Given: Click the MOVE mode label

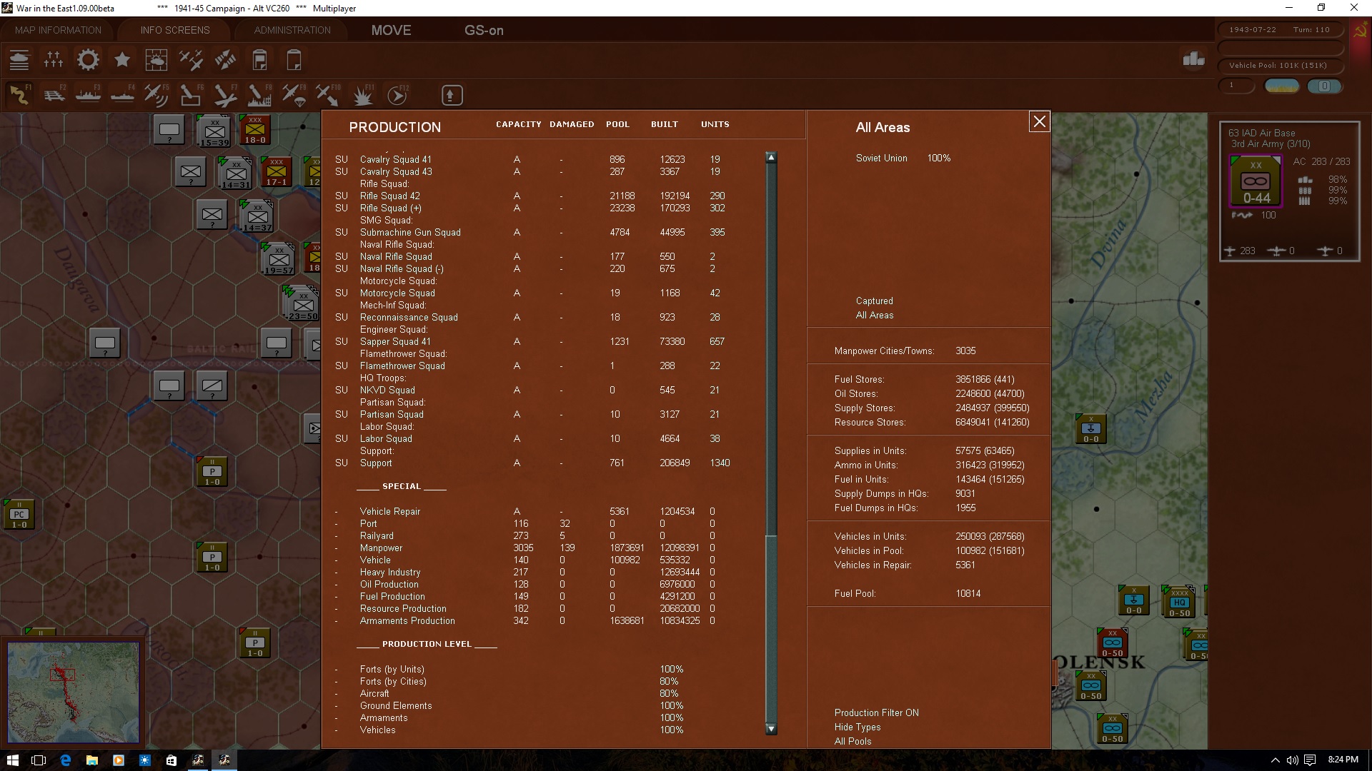Looking at the screenshot, I should coord(391,30).
